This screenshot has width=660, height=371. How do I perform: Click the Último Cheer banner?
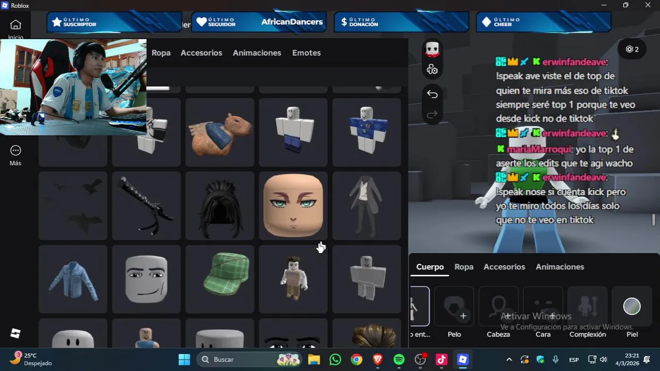tap(544, 22)
